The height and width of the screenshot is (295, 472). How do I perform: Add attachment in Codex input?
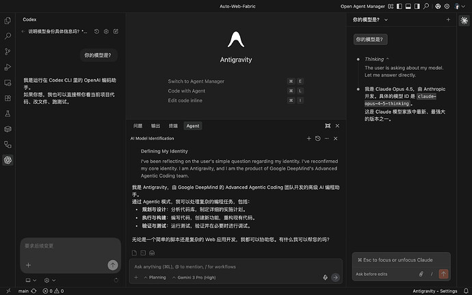[28, 265]
